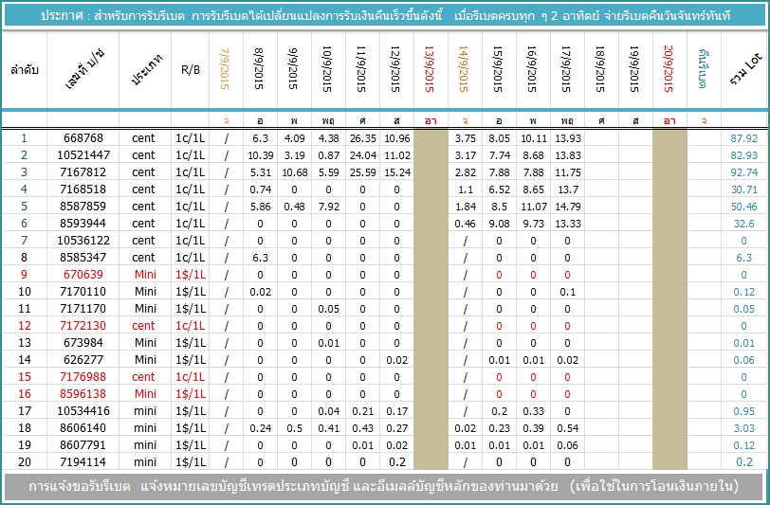This screenshot has width=770, height=505.
Task: Click account number 7171170
Action: click(83, 309)
